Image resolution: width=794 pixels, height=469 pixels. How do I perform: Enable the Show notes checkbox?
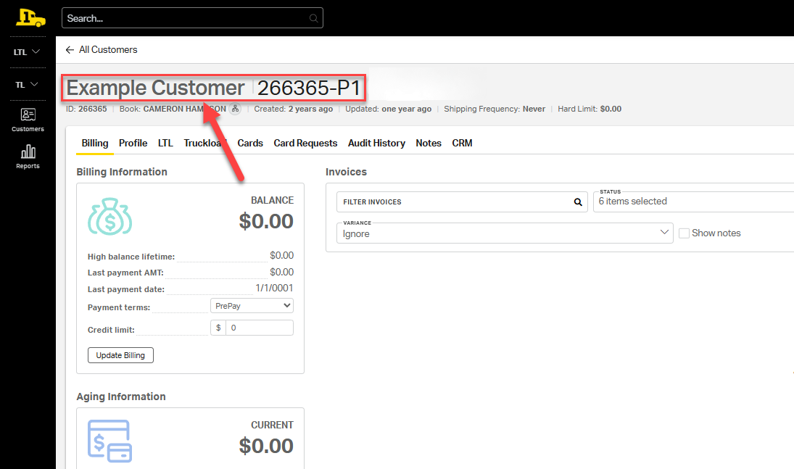point(684,233)
